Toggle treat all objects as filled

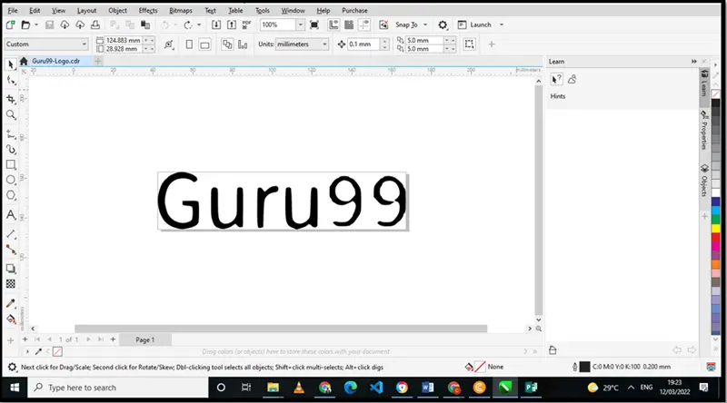point(469,44)
